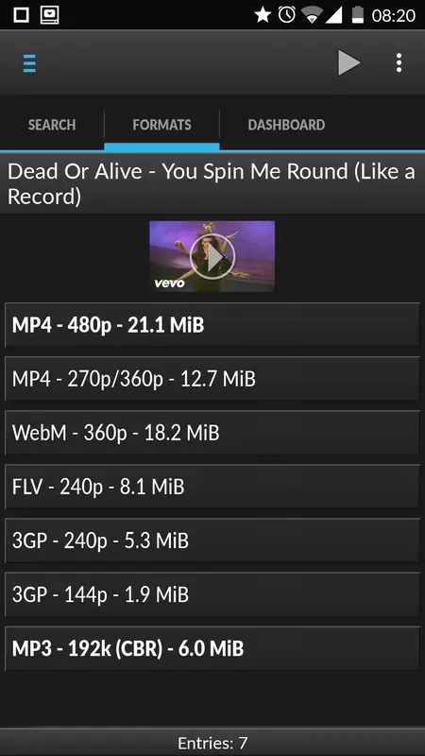Tap the alarm clock status icon
Viewport: 425px width, 756px height.
pos(287,15)
